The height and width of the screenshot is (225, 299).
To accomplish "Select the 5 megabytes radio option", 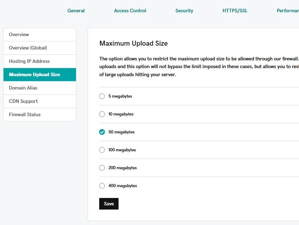I will (102, 96).
